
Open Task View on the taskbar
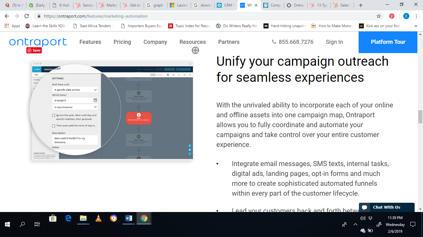click(37, 224)
